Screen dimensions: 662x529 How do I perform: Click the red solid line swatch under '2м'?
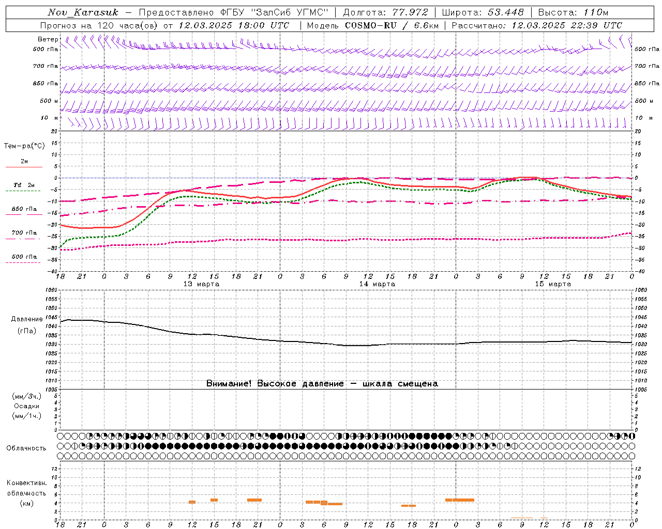click(x=24, y=167)
